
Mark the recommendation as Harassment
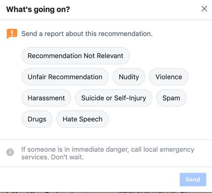click(46, 98)
